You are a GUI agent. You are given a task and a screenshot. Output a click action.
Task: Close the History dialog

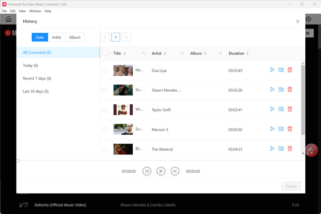pyautogui.click(x=298, y=22)
